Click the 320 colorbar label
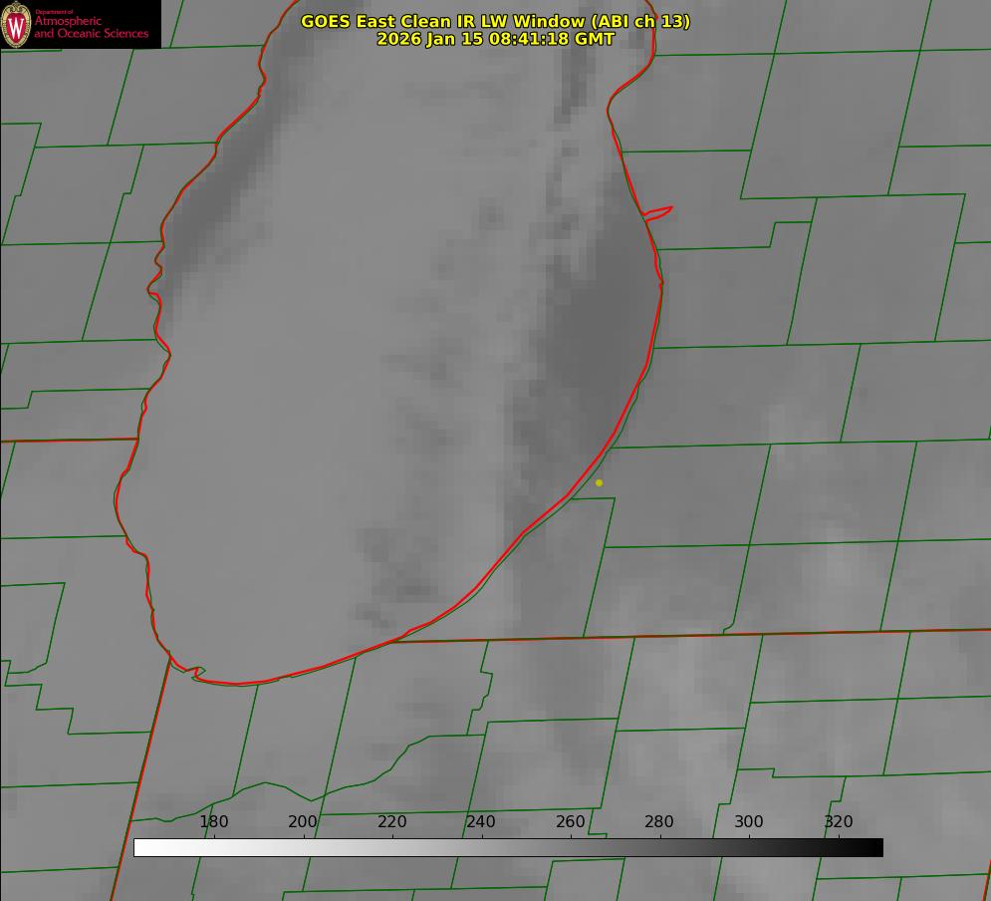 click(x=839, y=821)
